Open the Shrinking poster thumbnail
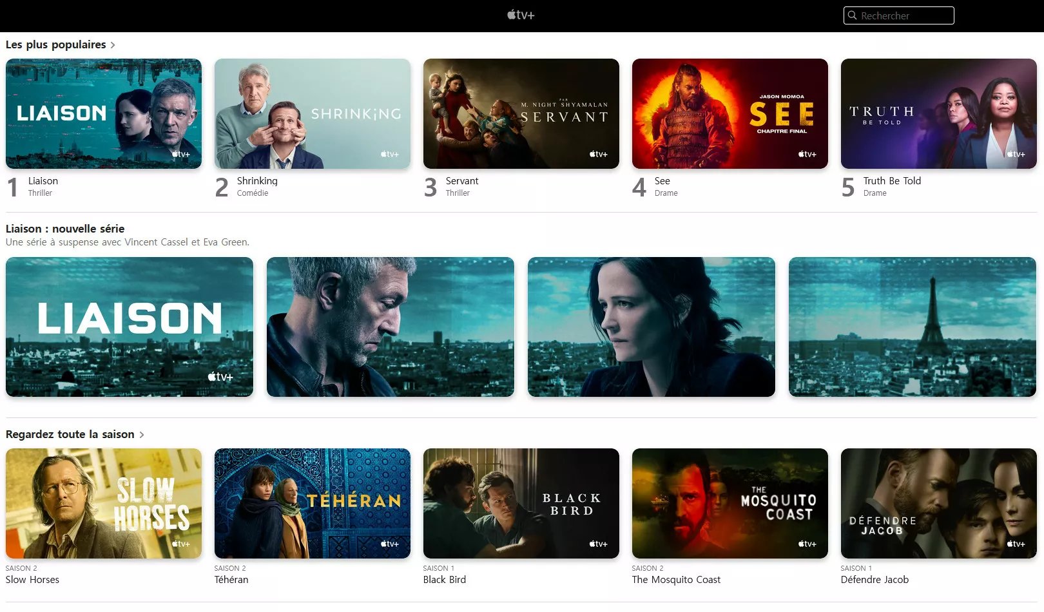 pos(313,114)
